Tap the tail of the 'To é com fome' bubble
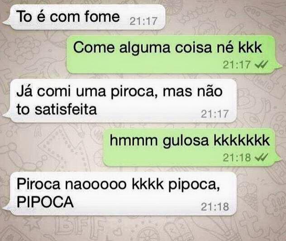The height and width of the screenshot is (241, 286). [7, 22]
